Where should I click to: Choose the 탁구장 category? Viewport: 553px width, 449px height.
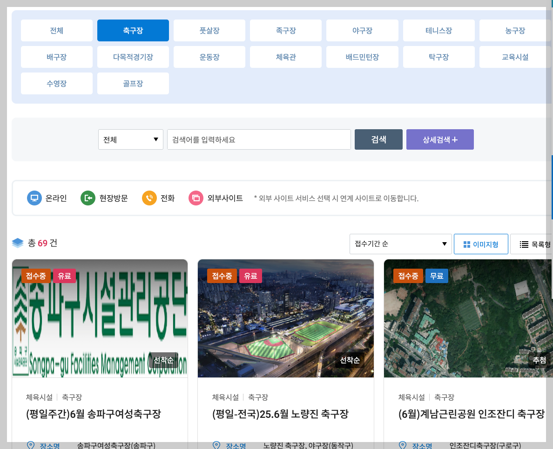(x=439, y=57)
